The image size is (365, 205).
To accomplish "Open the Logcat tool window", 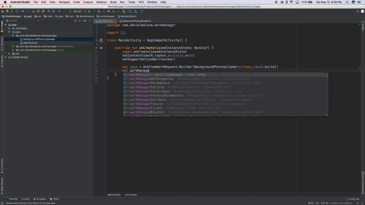I will pos(40,199).
